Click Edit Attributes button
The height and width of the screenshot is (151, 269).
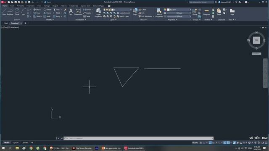145,16
